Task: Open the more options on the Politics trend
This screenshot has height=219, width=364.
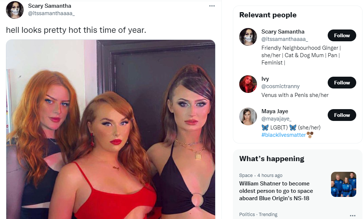Action: (353, 215)
